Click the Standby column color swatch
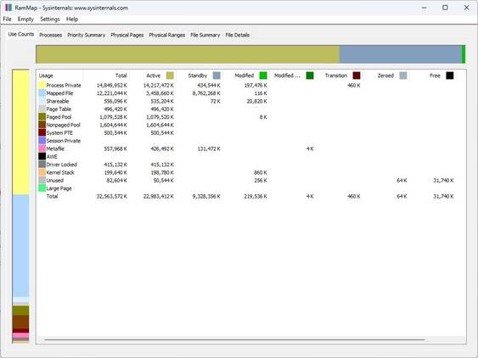 pyautogui.click(x=217, y=76)
